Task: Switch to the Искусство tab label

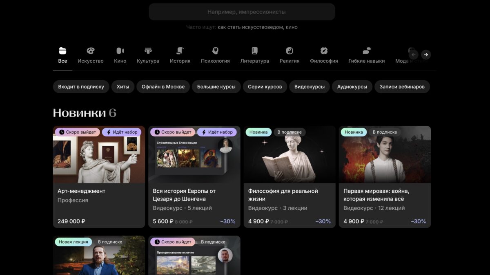Action: pos(91,61)
